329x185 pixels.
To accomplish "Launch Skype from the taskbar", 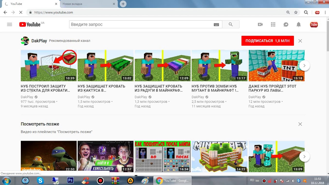I will pos(40,181).
